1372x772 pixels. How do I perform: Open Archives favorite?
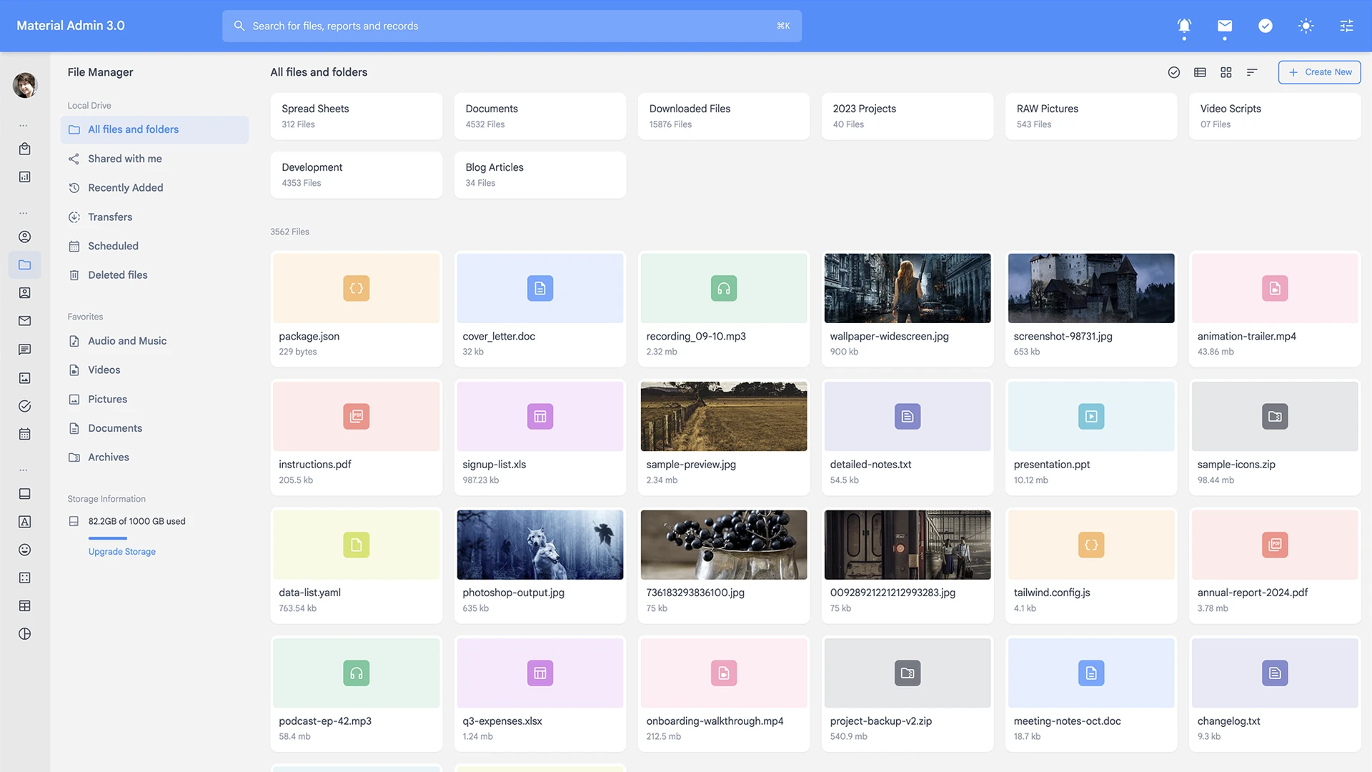coord(154,457)
